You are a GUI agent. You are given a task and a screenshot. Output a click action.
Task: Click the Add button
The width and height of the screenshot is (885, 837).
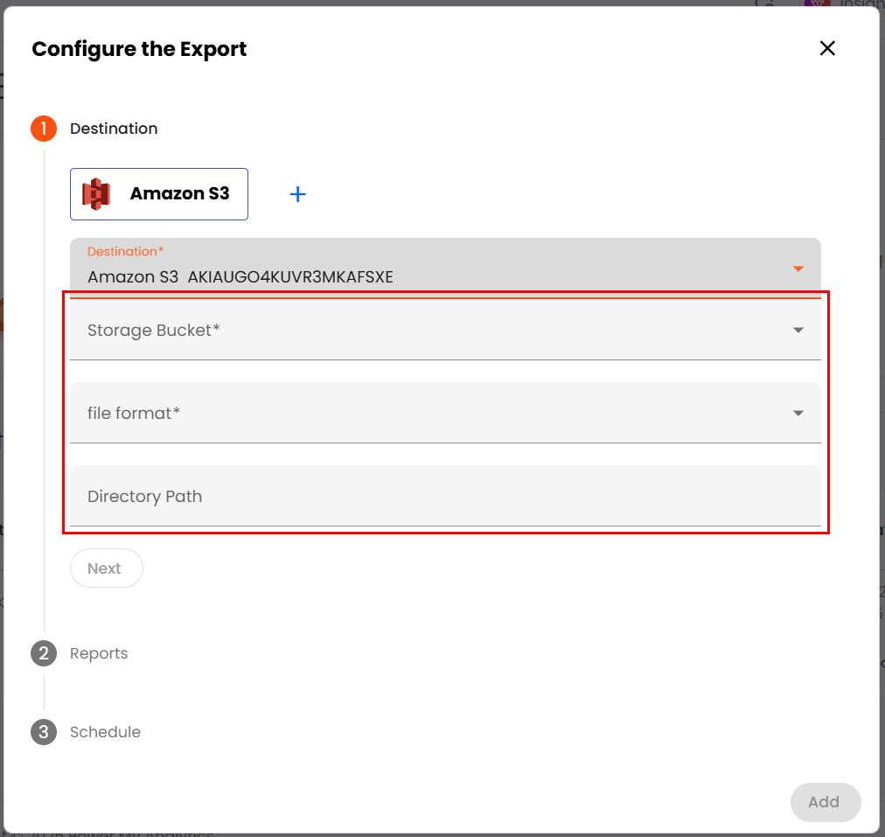825,802
